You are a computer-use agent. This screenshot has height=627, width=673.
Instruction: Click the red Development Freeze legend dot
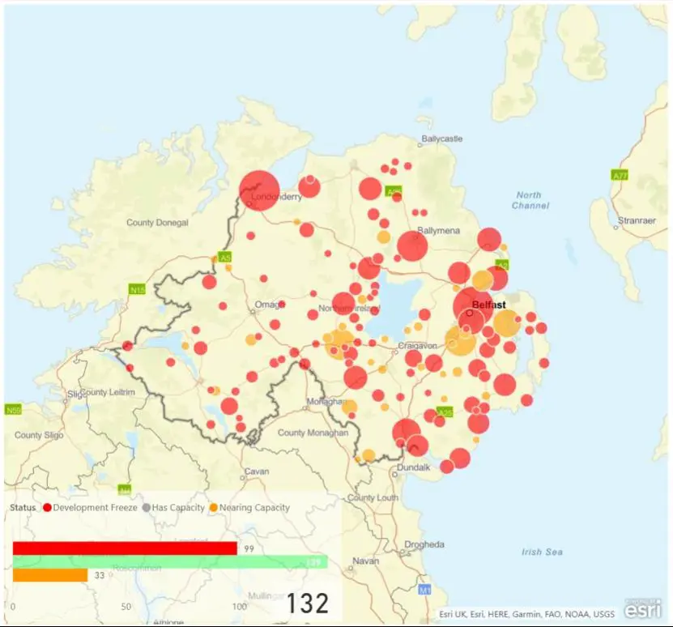(47, 508)
